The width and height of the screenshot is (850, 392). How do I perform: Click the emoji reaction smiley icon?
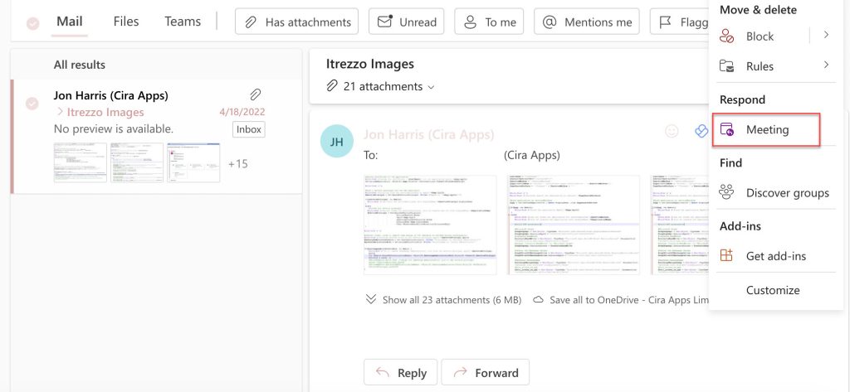(672, 131)
